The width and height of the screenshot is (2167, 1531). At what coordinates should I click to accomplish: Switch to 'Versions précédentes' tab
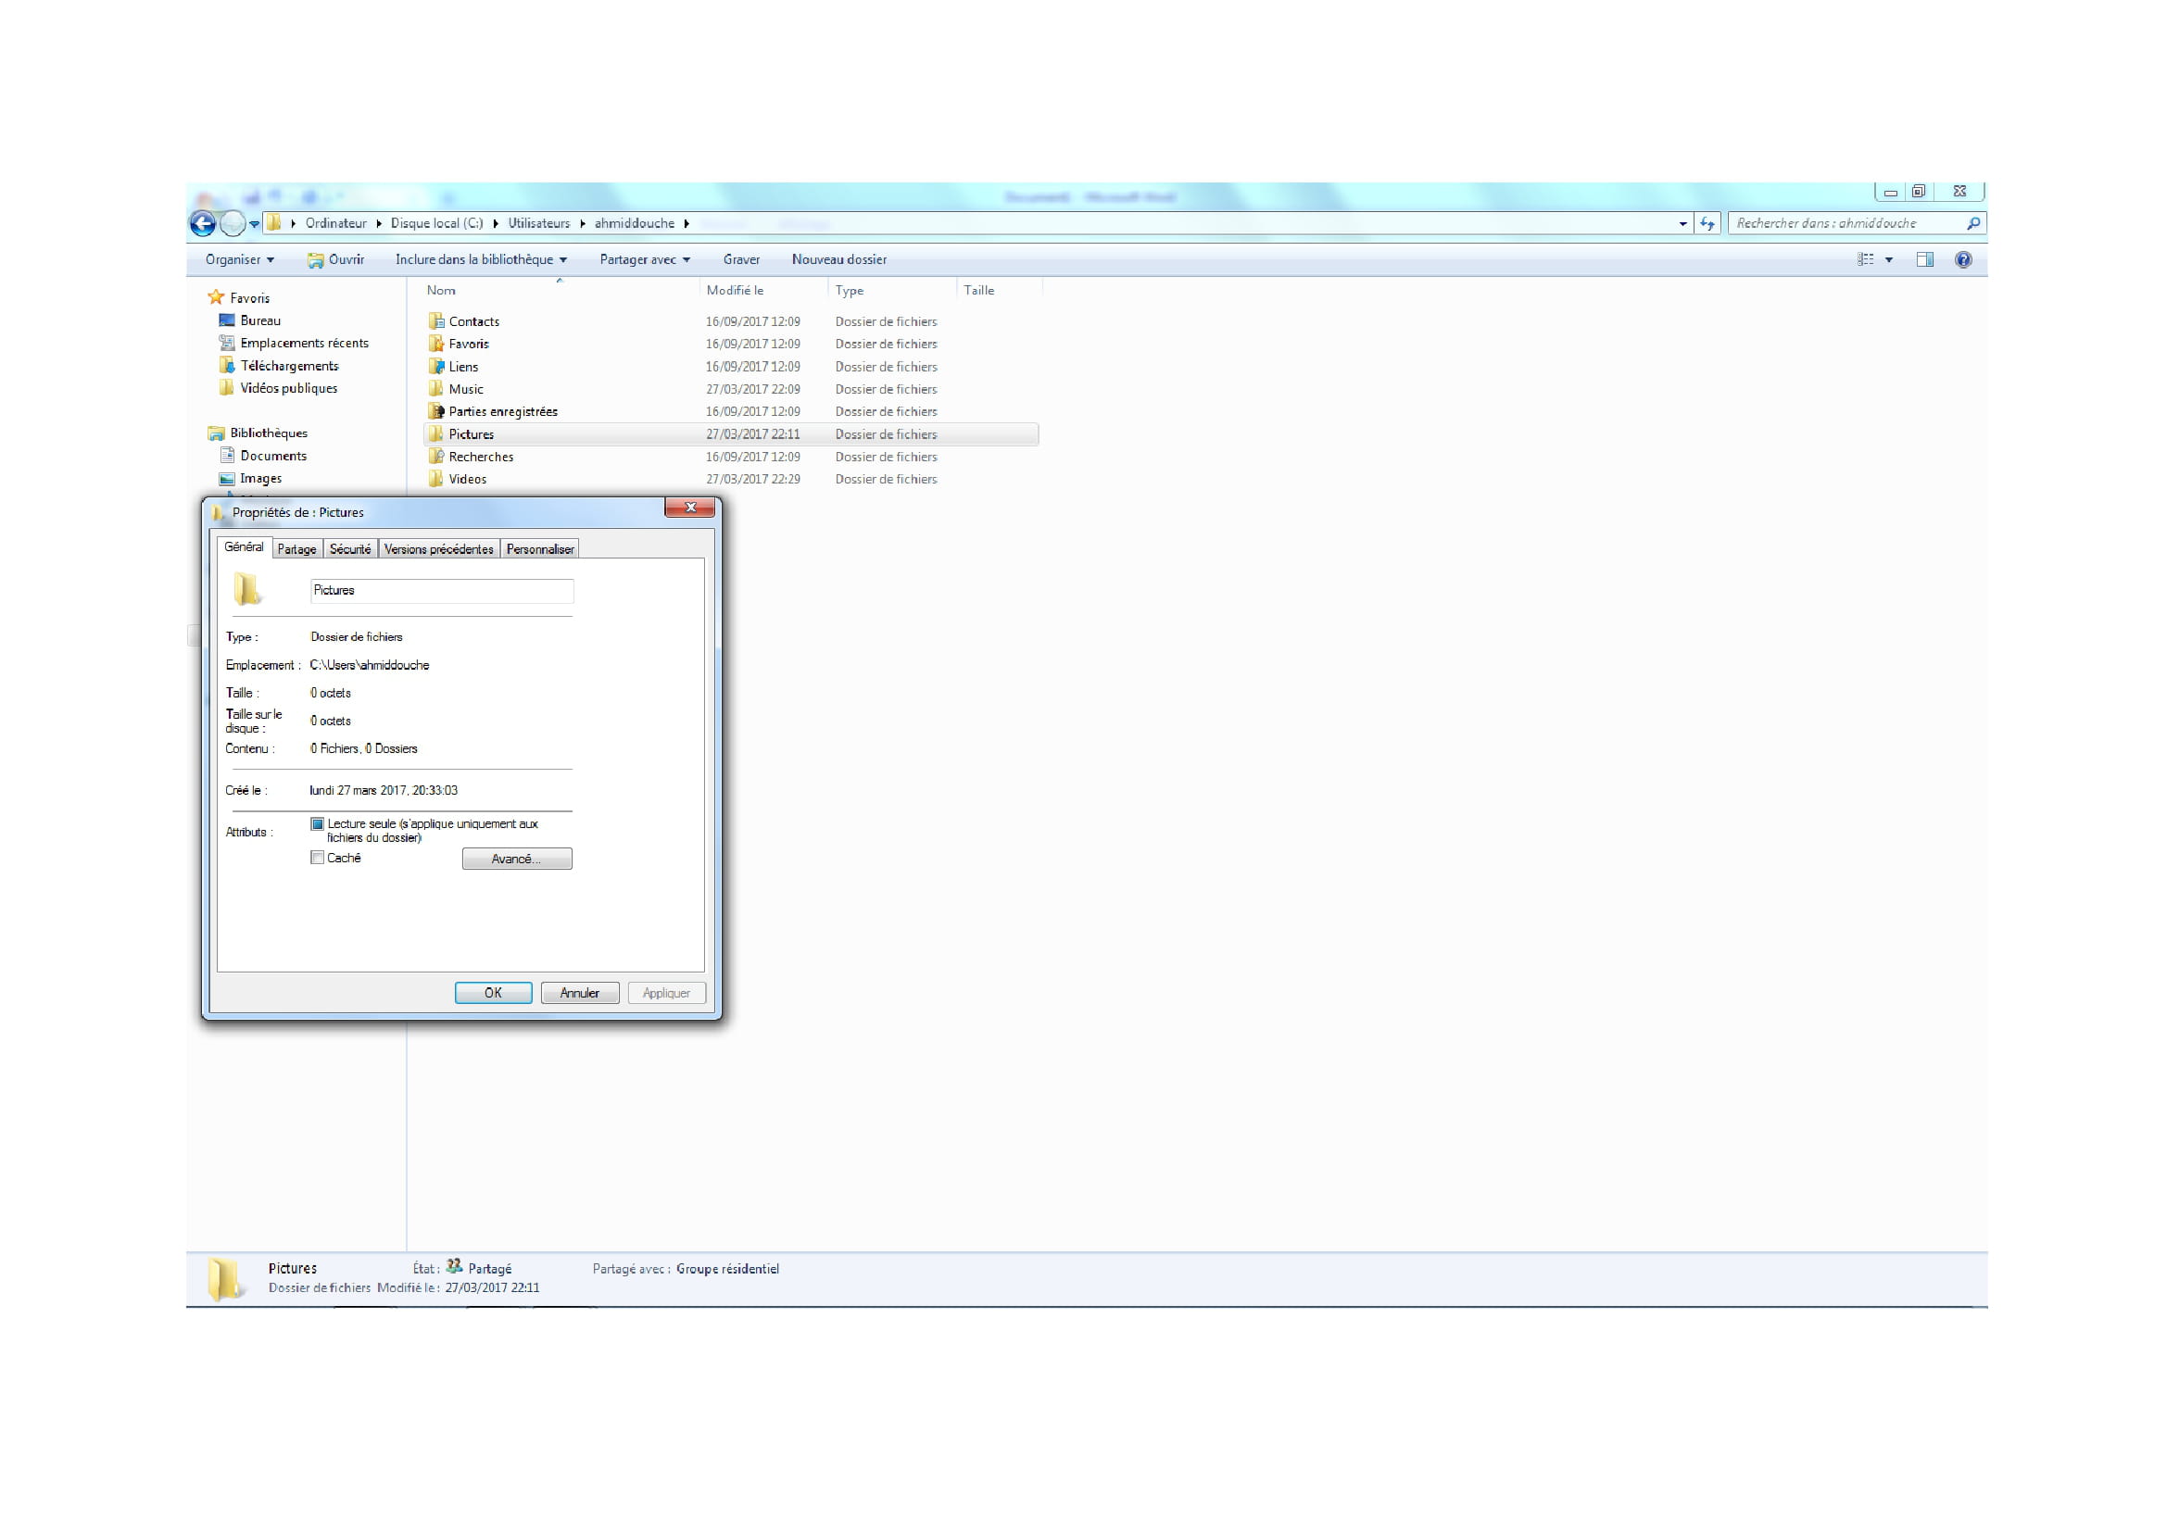coord(439,549)
